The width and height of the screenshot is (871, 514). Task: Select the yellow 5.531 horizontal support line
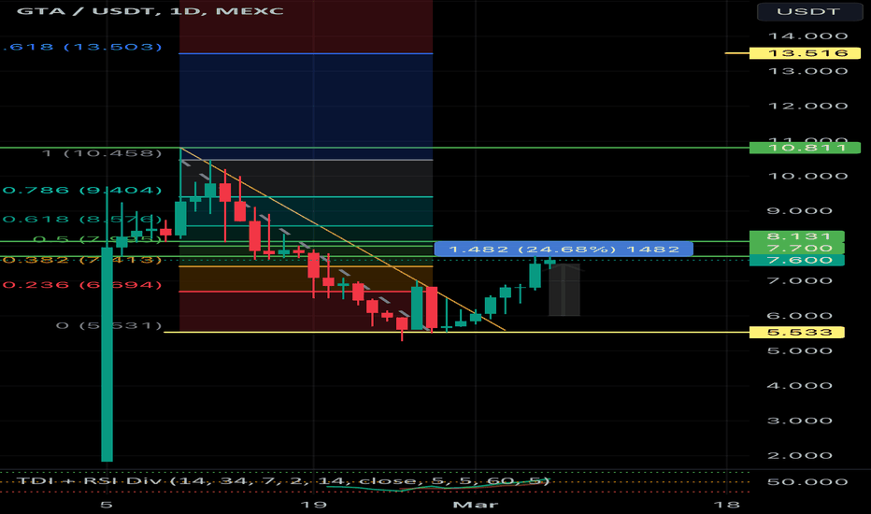click(x=455, y=333)
